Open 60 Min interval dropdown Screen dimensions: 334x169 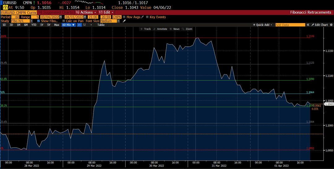pos(68,25)
